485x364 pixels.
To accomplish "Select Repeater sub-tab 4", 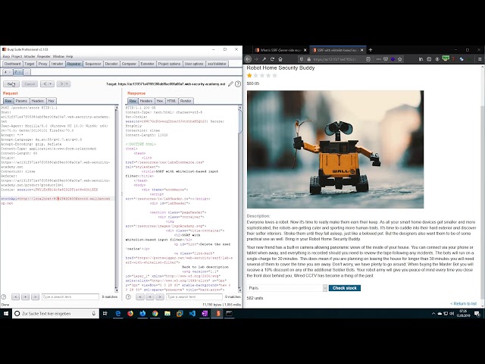I will pos(7,72).
